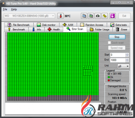The width and height of the screenshot is (135, 118).
Task: Toggle the Quick scan checkbox
Action: click(x=109, y=42)
